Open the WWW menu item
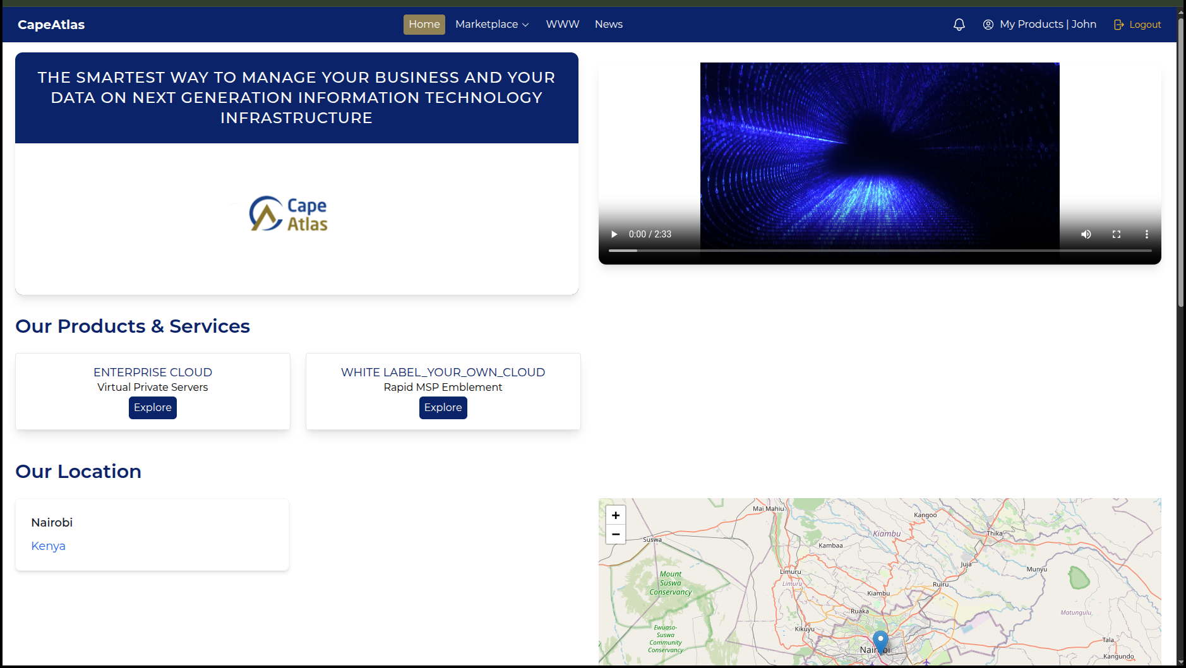Image resolution: width=1186 pixels, height=668 pixels. 563,25
